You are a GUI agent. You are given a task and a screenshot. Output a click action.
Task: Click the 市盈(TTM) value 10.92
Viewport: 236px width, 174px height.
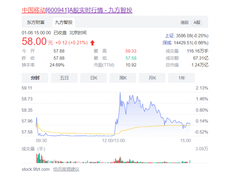point(131,65)
